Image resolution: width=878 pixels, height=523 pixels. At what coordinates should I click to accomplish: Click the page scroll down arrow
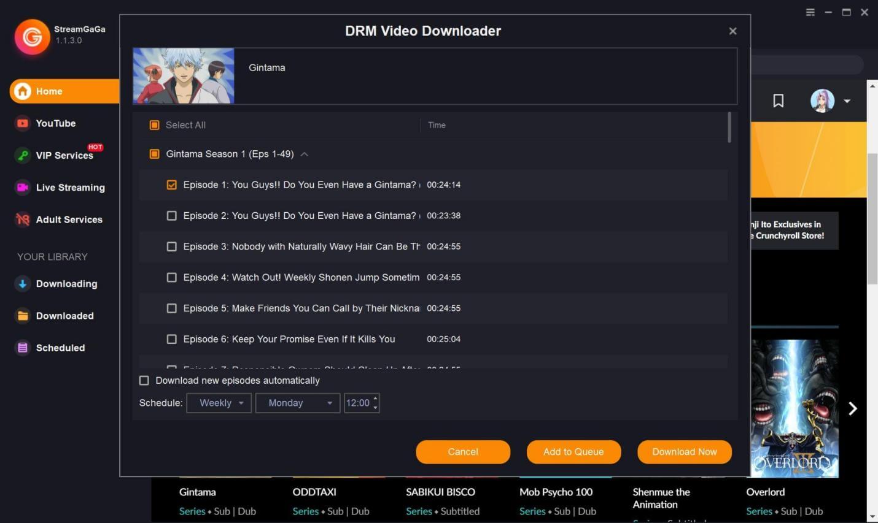tap(872, 517)
